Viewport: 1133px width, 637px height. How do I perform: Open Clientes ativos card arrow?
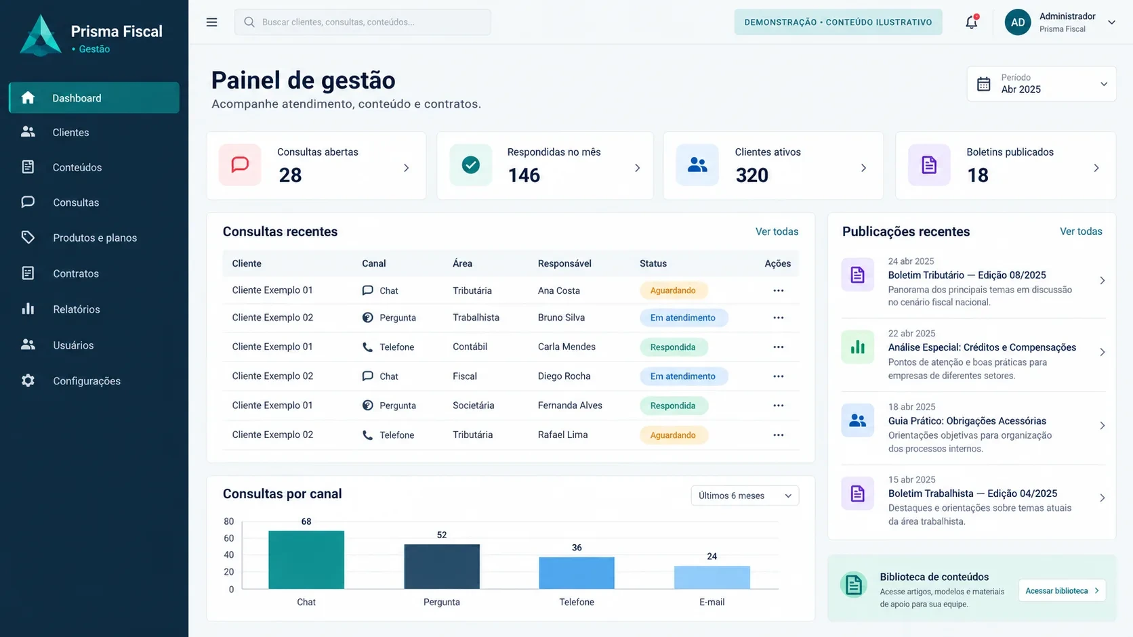tap(863, 168)
